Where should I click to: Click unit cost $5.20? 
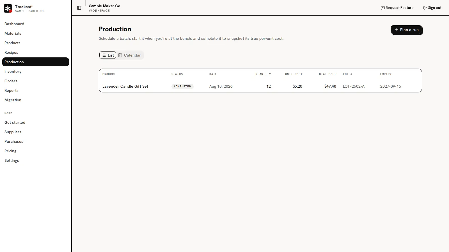click(x=297, y=86)
